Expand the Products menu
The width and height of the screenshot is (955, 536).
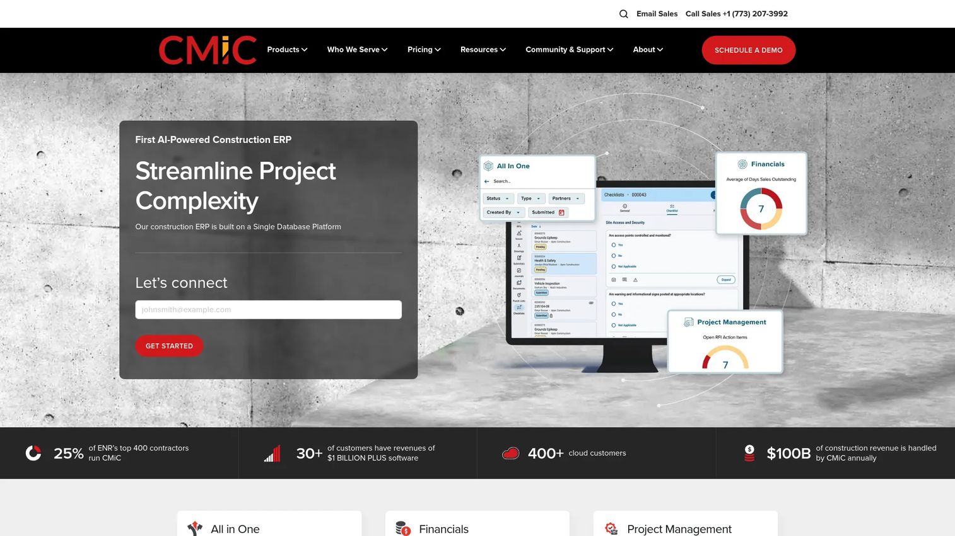point(287,50)
